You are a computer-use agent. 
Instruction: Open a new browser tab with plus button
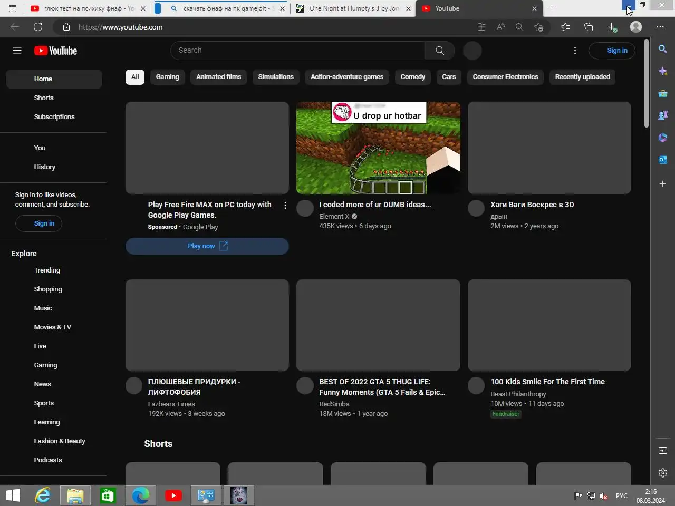pos(552,8)
